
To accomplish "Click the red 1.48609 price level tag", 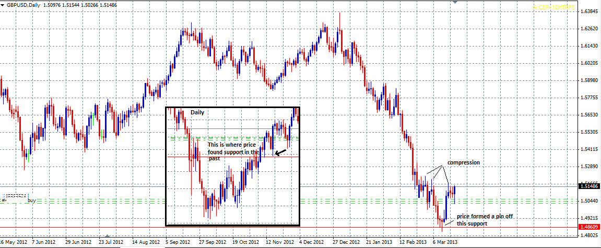I will [x=589, y=227].
